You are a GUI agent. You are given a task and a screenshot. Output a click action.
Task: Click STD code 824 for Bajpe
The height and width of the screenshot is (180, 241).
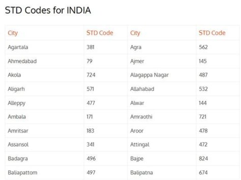click(203, 158)
